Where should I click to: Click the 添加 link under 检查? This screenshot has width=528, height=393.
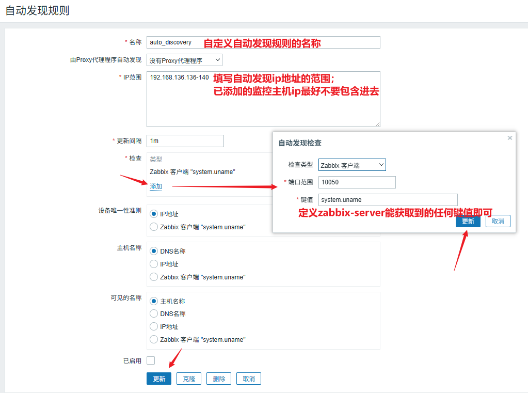pos(156,186)
